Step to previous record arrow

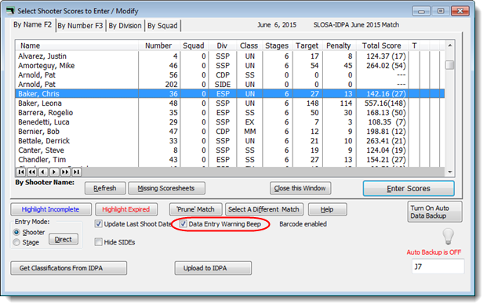point(43,172)
